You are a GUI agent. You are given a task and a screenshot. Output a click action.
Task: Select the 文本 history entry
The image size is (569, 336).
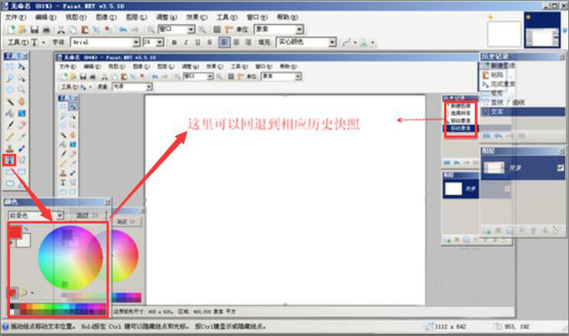pos(523,112)
